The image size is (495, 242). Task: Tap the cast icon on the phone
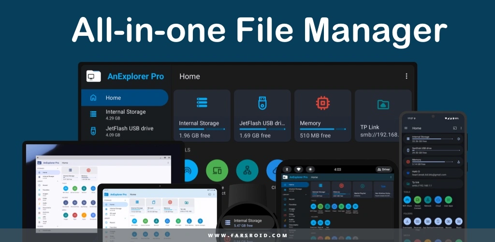455,128
